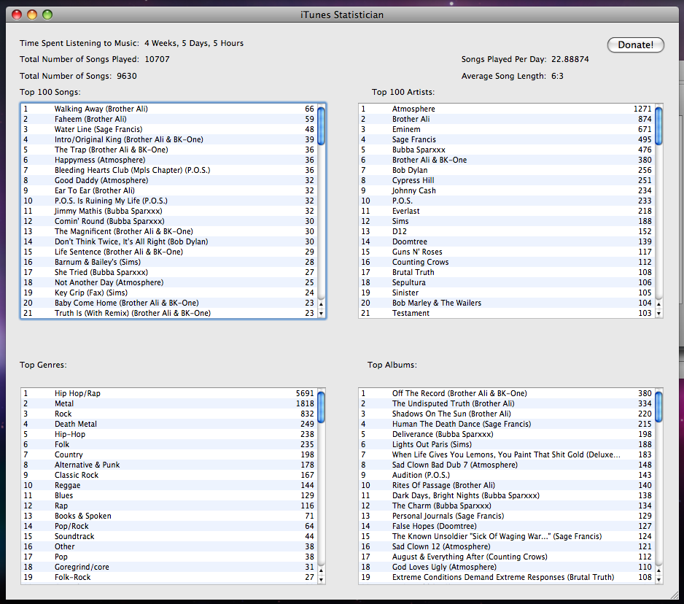The image size is (684, 604).
Task: Select song Faheem (Brother Ali)
Action: pos(169,119)
